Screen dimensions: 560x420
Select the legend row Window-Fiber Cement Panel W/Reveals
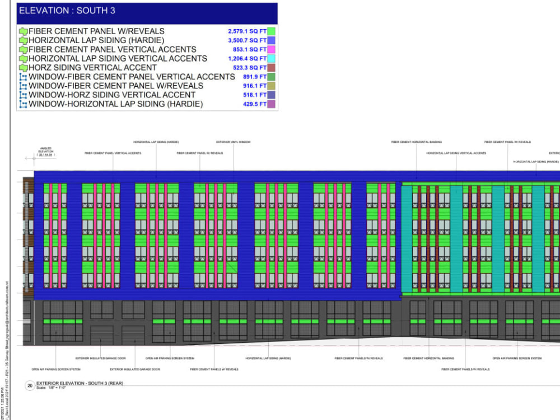pos(147,86)
